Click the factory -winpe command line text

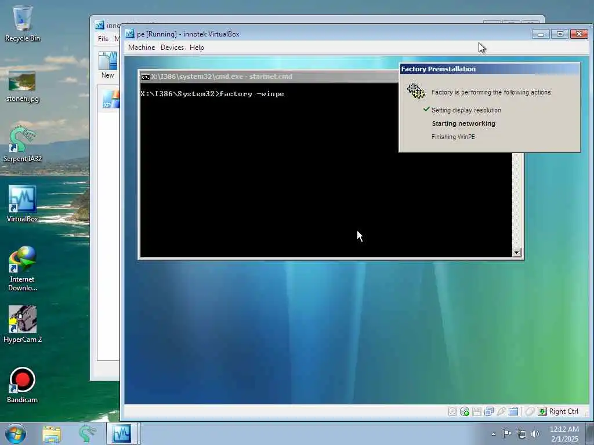tap(251, 94)
